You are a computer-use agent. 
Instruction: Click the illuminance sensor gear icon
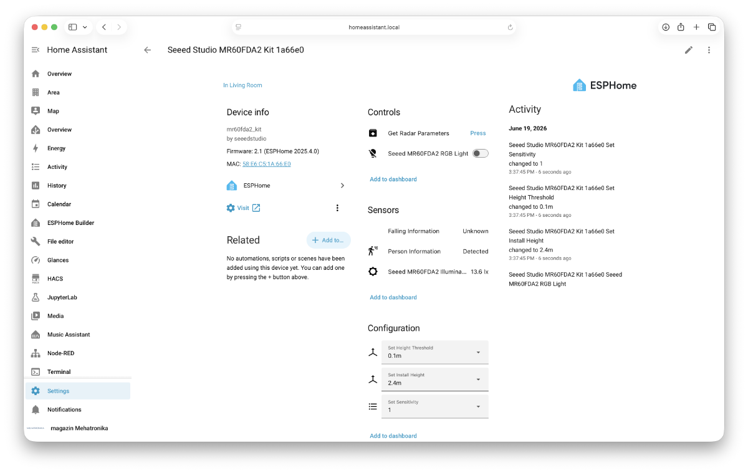click(x=373, y=272)
